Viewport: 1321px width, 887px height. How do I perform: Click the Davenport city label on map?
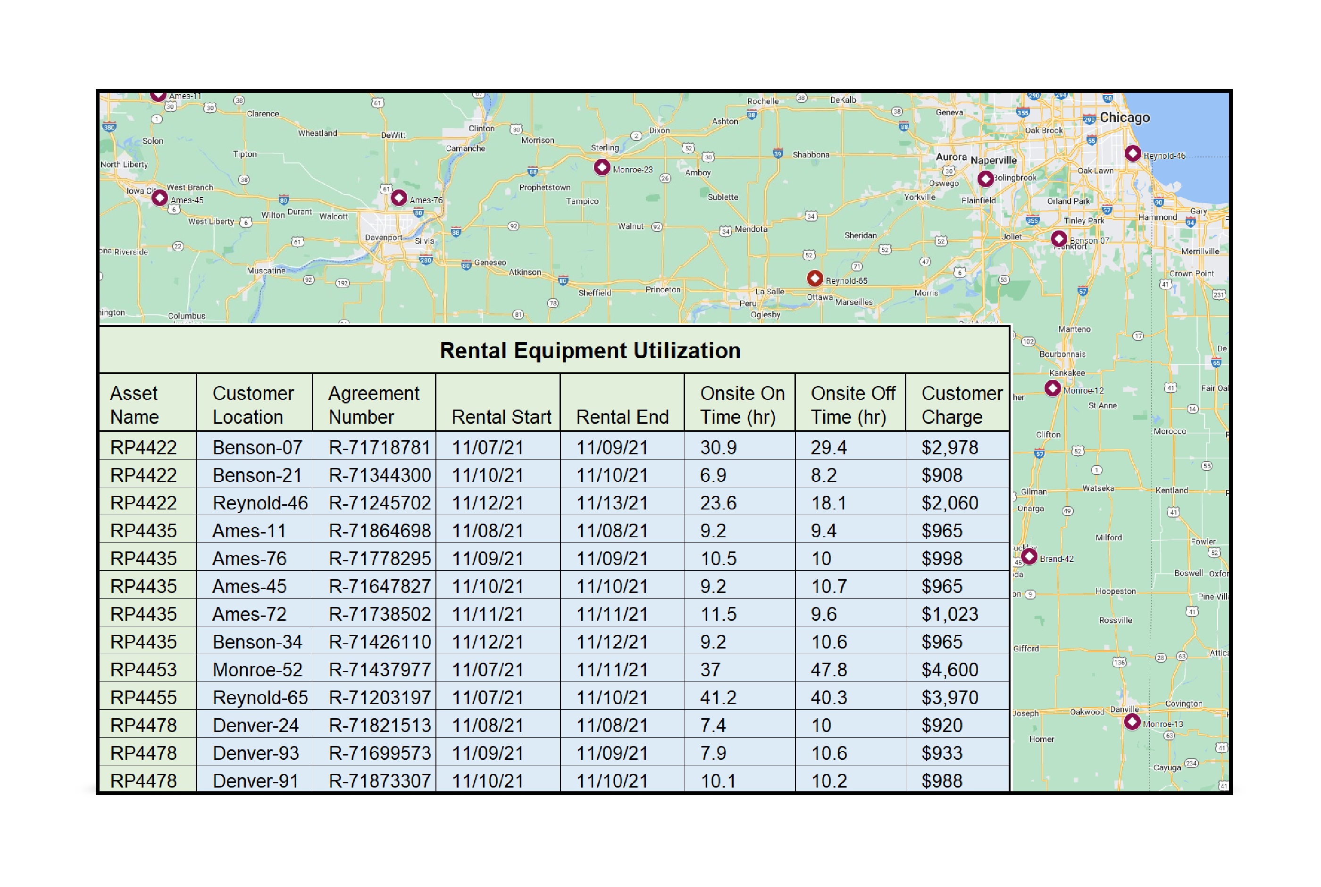click(384, 238)
